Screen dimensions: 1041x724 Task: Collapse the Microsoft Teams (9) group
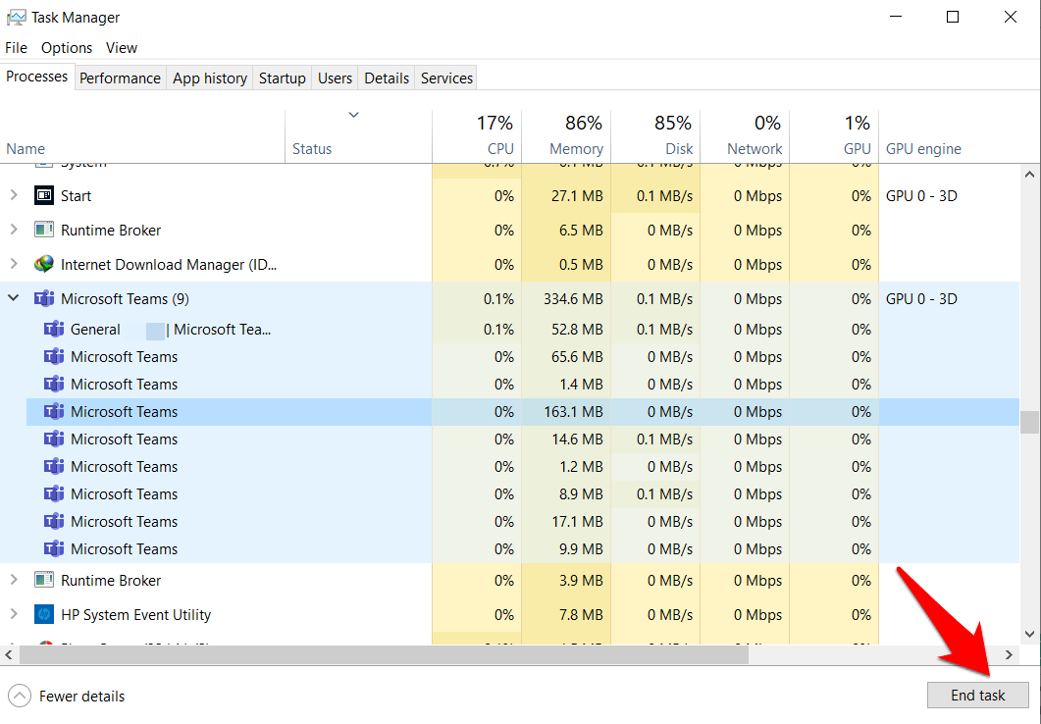[x=14, y=299]
